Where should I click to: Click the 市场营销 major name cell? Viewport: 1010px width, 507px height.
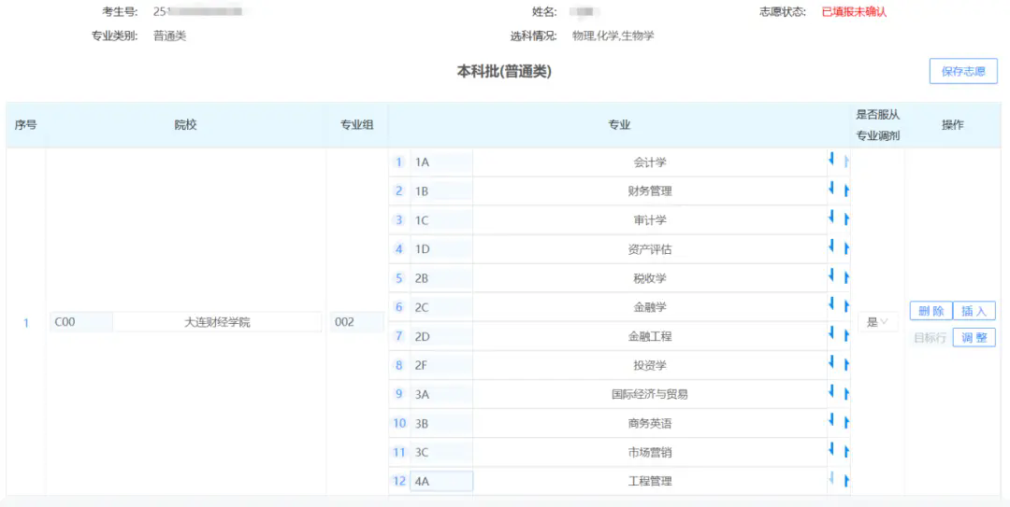[x=650, y=452]
